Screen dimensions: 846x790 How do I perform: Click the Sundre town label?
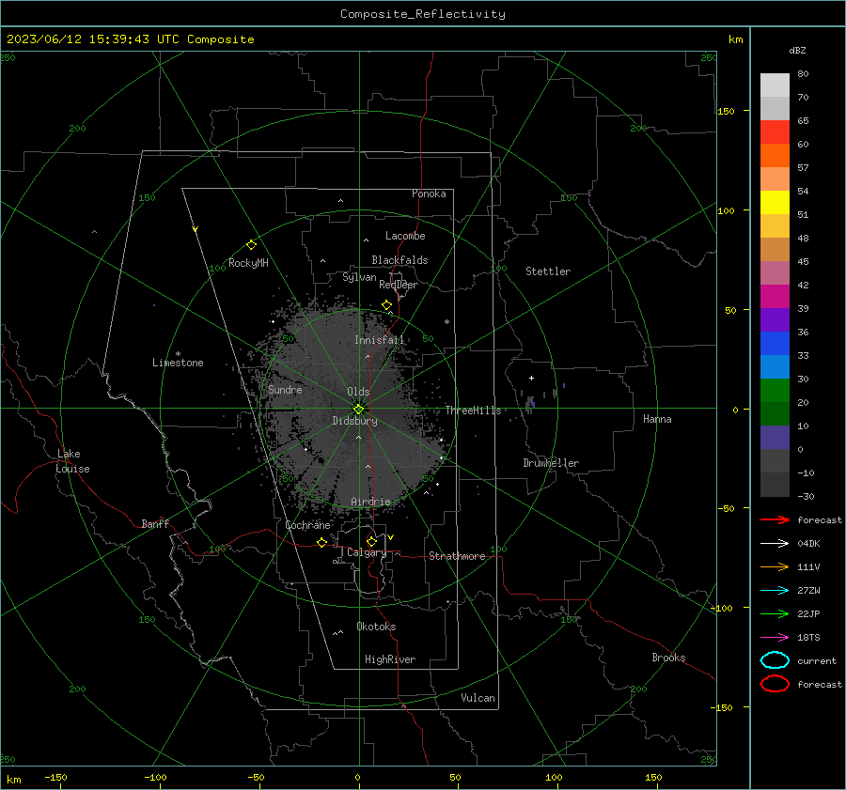click(x=285, y=389)
